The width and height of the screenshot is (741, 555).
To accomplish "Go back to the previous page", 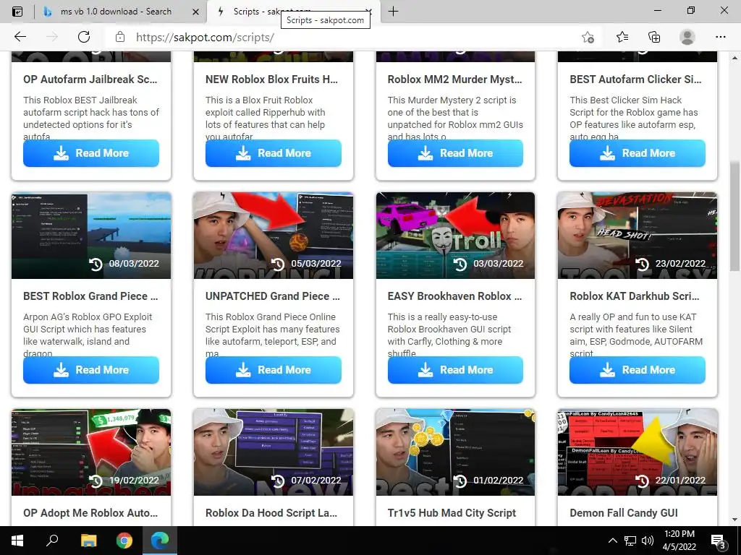I will click(x=20, y=37).
